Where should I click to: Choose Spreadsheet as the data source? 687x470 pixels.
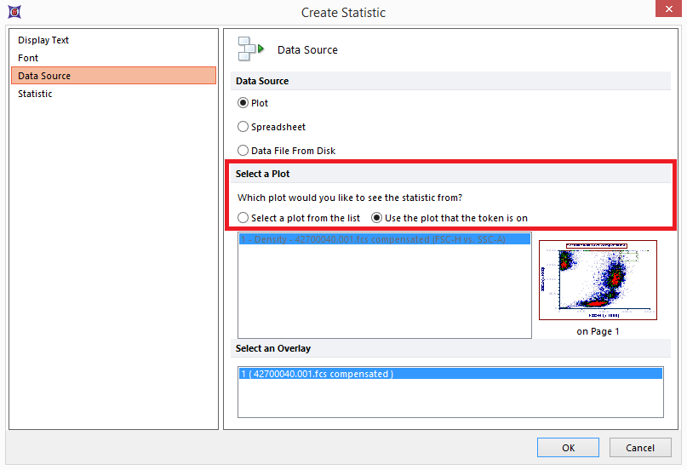pyautogui.click(x=243, y=127)
